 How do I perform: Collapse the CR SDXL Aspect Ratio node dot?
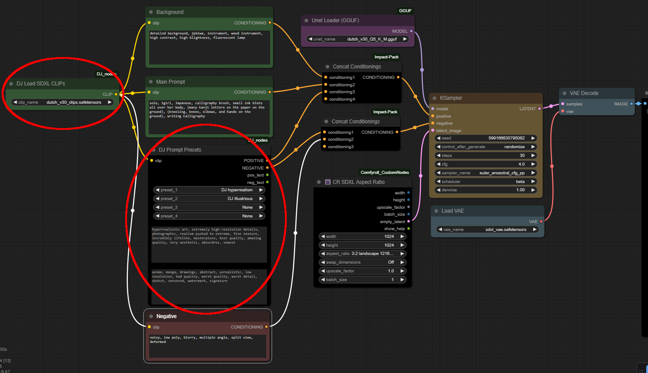pos(319,182)
